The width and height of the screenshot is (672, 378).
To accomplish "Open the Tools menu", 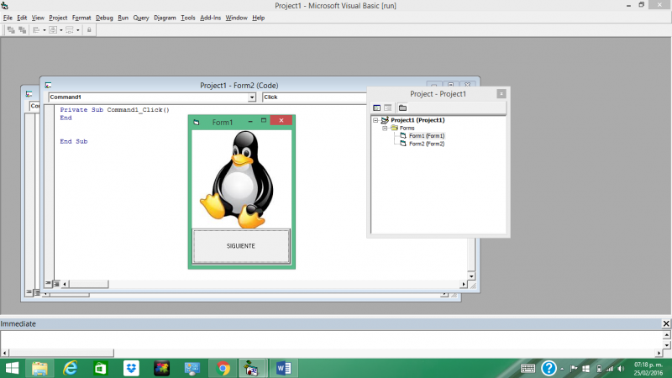I will point(187,18).
